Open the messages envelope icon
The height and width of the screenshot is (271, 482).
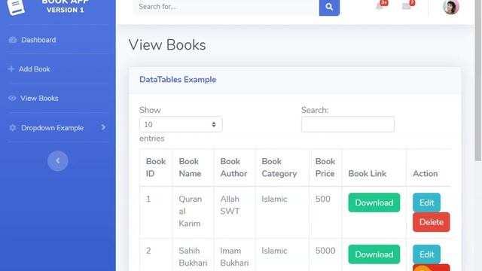click(407, 7)
